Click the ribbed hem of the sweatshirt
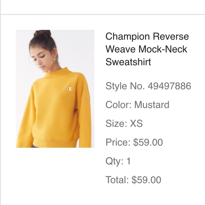Image resolution: width=205 pixels, height=205 pixels. [54, 143]
